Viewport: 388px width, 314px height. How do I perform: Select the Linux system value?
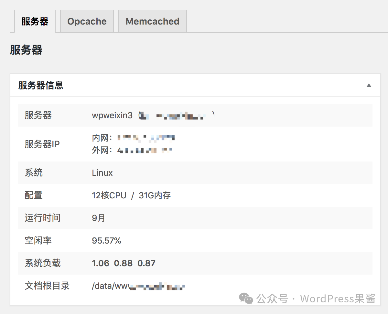pyautogui.click(x=102, y=173)
